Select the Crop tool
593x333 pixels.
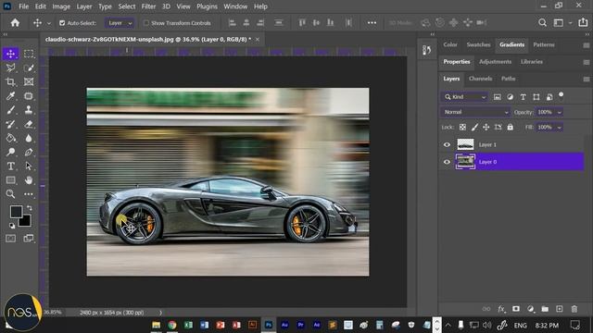10,81
